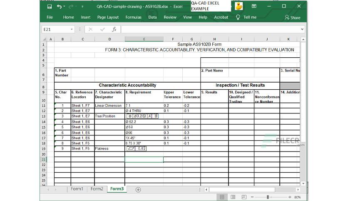Open the Acrobat ribbon tab
The height and width of the screenshot is (201, 348).
pos(221,17)
